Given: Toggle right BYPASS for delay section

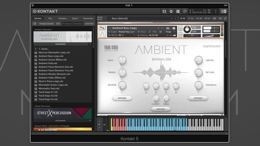Looking at the screenshot, I should (x=198, y=98).
